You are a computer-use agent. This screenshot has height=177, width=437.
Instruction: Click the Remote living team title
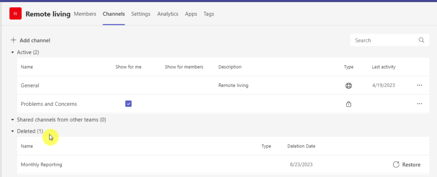(48, 14)
